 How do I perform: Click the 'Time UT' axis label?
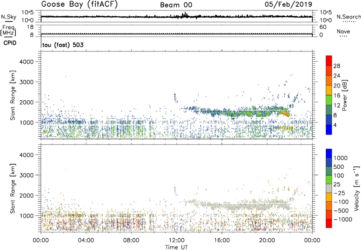point(176,247)
